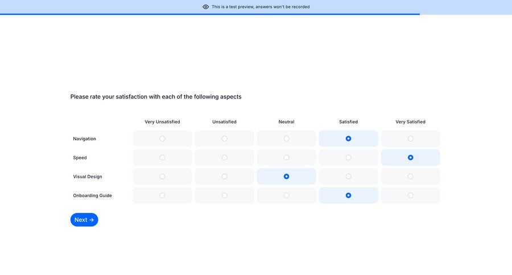The height and width of the screenshot is (275, 512).
Task: Choose Very Satisfied for Onboarding Guide
Action: coord(410,195)
